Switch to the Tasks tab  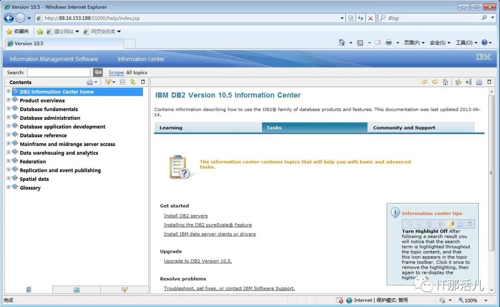click(x=314, y=128)
